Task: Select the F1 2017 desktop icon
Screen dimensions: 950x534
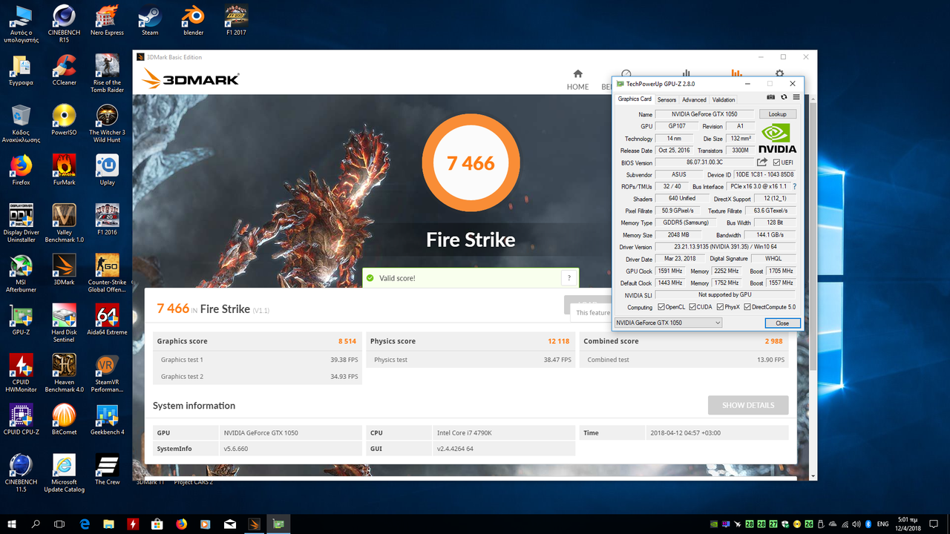Action: pyautogui.click(x=236, y=20)
